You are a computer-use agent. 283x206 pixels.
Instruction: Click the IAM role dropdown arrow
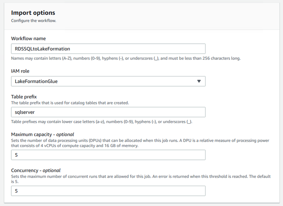coord(199,81)
